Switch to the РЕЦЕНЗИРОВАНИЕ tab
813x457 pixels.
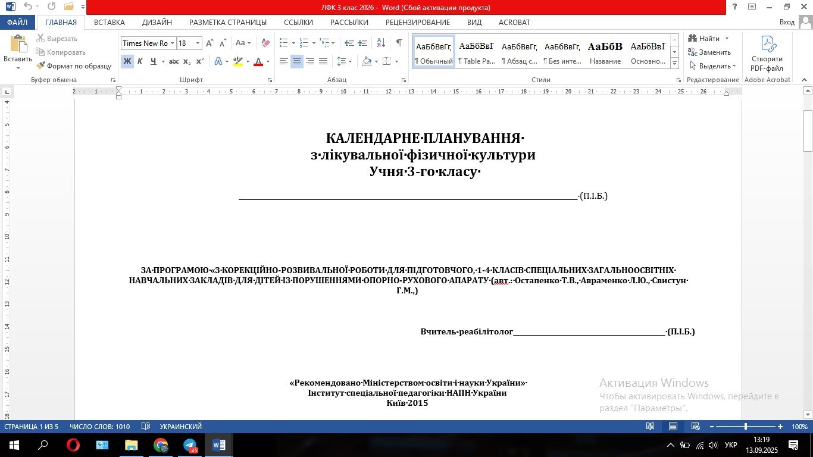[417, 22]
